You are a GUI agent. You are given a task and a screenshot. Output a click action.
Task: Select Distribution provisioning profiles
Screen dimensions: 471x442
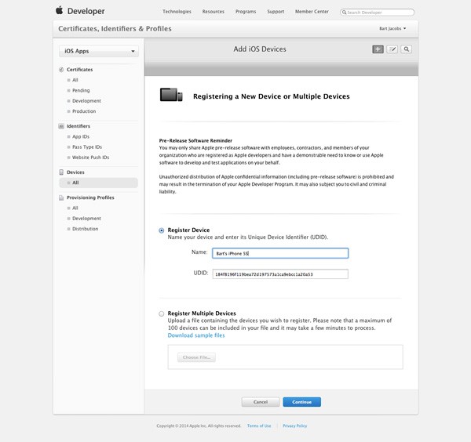point(85,229)
